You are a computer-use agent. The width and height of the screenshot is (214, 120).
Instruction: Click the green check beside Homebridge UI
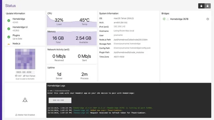pyautogui.click(x=9, y=29)
